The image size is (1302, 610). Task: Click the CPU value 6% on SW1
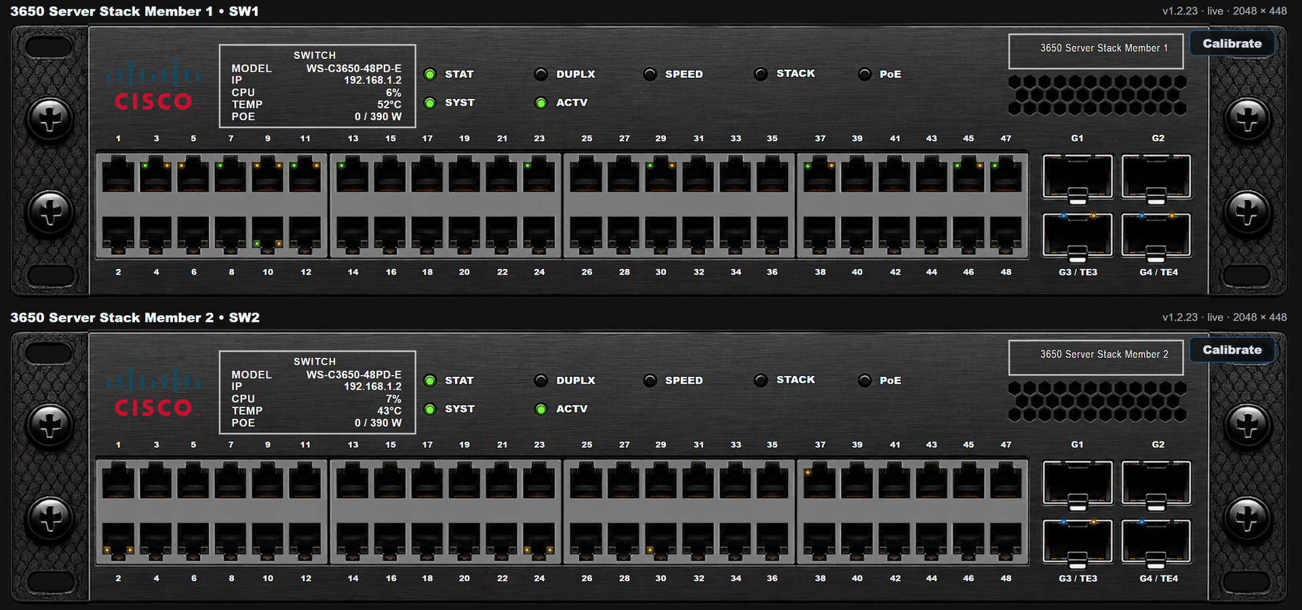click(x=393, y=93)
